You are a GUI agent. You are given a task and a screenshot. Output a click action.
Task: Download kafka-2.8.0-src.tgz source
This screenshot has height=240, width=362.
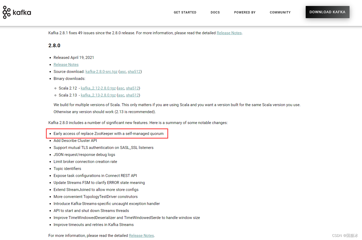pos(101,72)
